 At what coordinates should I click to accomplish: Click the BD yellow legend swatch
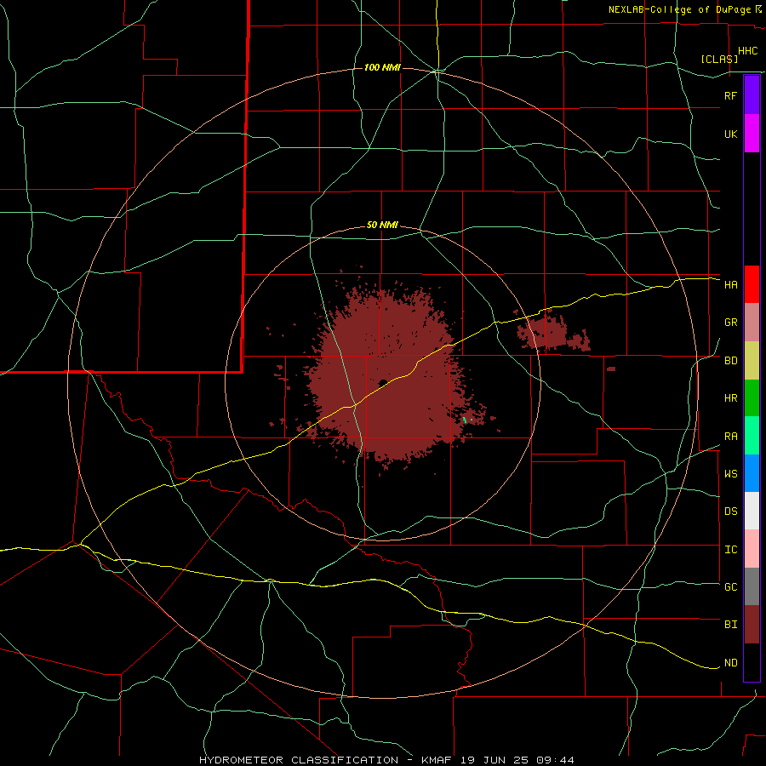click(752, 361)
